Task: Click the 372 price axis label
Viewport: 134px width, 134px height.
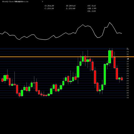Action: point(128,52)
